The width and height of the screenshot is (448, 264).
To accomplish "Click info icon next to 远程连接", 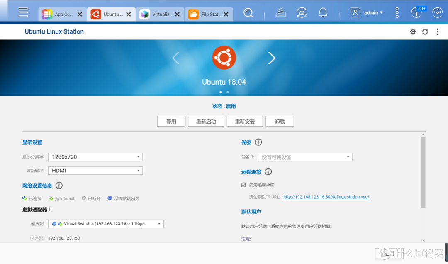I will 268,172.
